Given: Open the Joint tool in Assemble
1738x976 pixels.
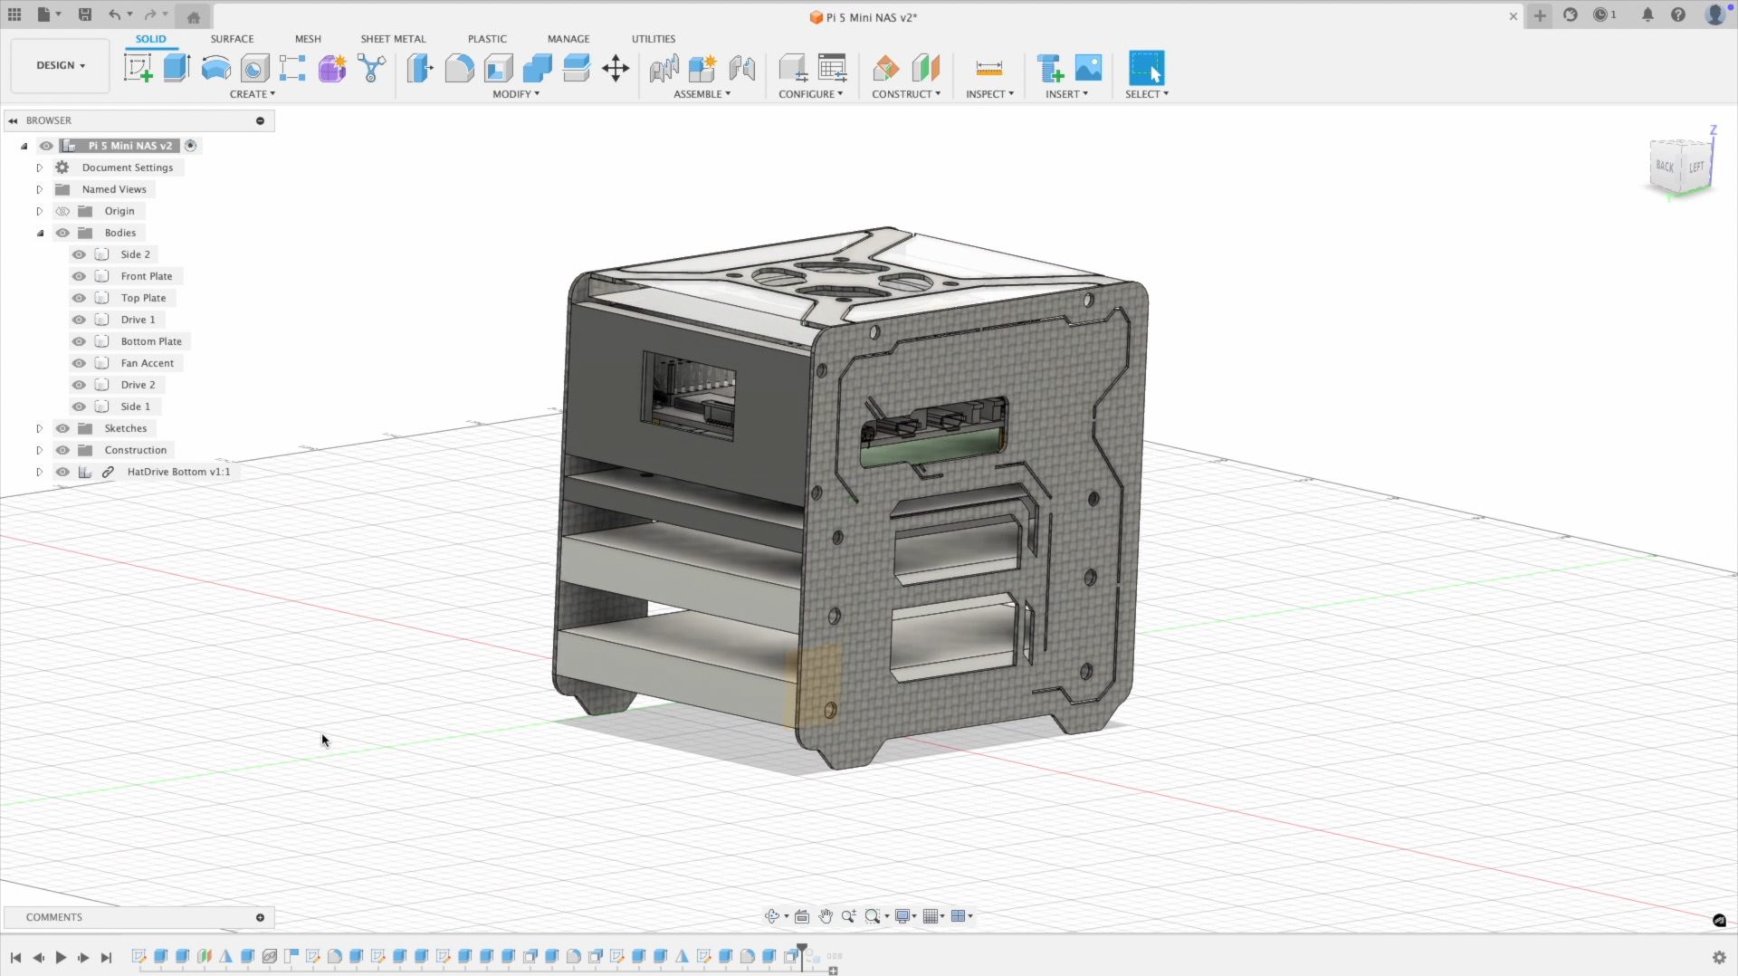Looking at the screenshot, I should point(664,68).
